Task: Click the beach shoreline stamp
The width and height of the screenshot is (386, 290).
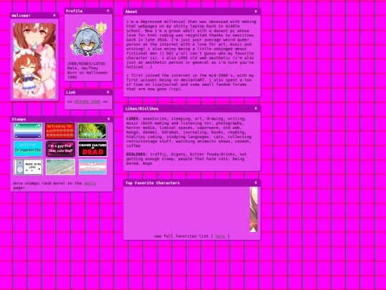Action: pos(60,167)
